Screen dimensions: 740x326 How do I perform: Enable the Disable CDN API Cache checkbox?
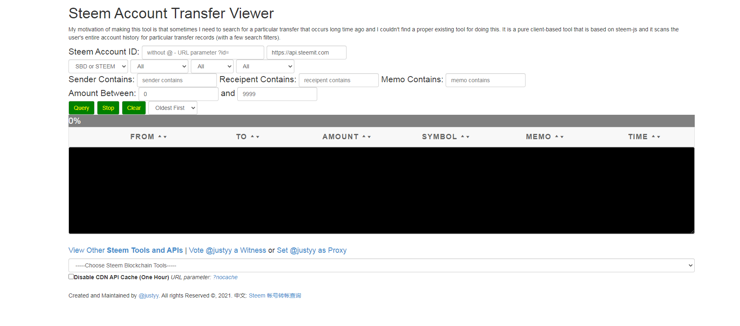pyautogui.click(x=71, y=277)
